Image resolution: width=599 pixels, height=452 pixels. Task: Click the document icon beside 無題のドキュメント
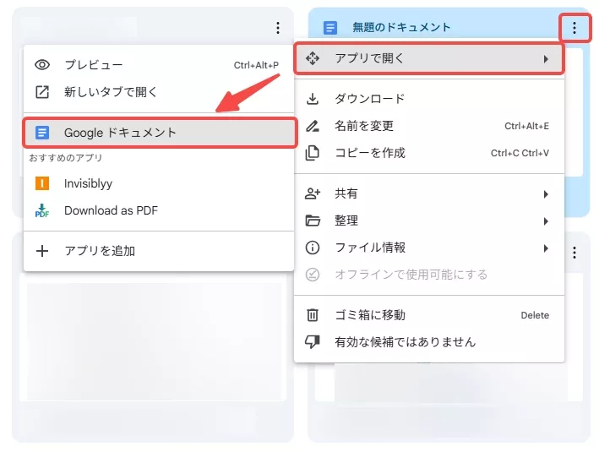330,28
